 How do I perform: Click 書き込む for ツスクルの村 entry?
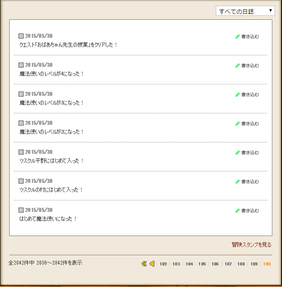click(250, 182)
